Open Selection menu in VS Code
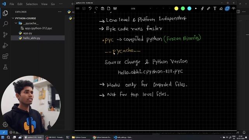This screenshot has width=249, height=140. point(32,4)
